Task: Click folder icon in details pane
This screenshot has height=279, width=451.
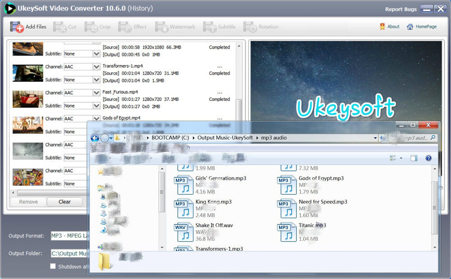Action: [x=105, y=261]
